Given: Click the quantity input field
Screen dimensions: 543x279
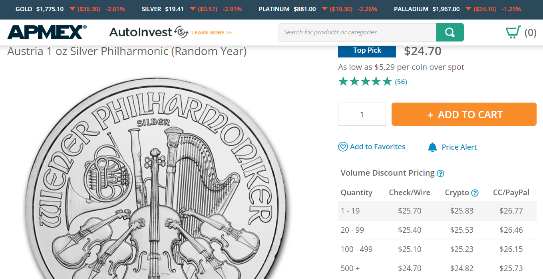Looking at the screenshot, I should click(362, 115).
